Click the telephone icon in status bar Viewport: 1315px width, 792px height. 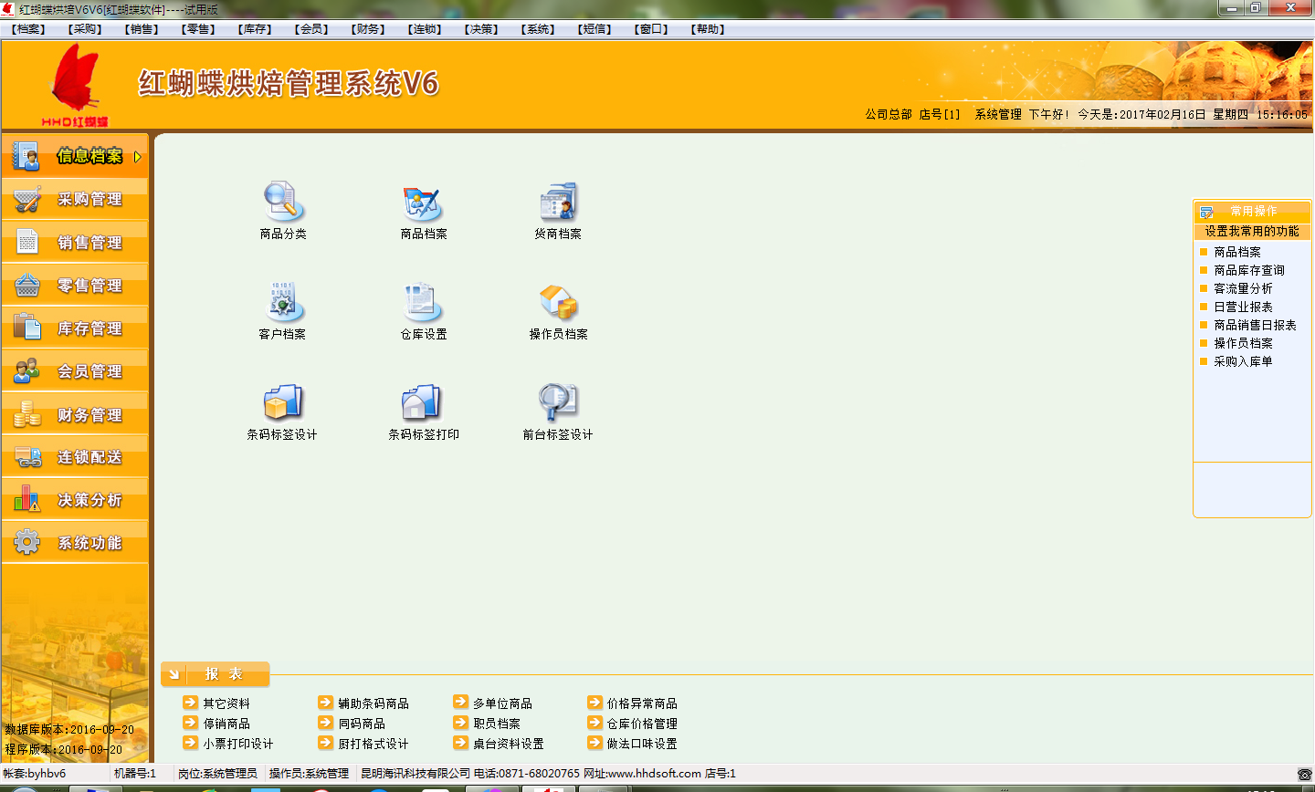pyautogui.click(x=1304, y=774)
